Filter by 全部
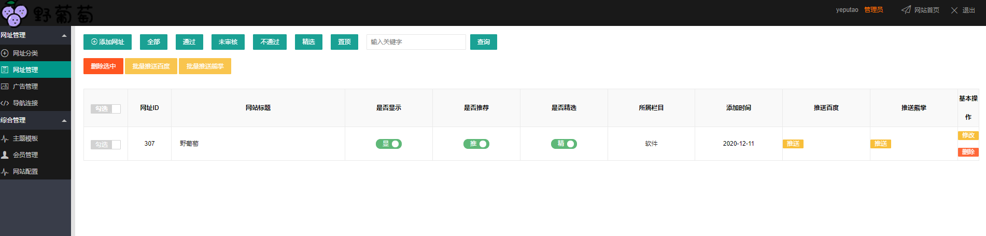The height and width of the screenshot is (236, 986). (153, 42)
